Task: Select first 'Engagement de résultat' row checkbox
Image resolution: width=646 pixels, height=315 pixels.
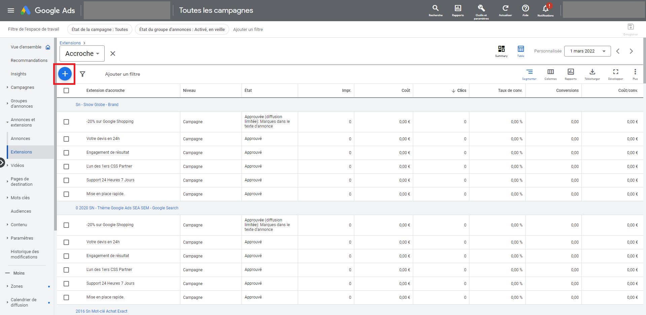Action: 66,153
